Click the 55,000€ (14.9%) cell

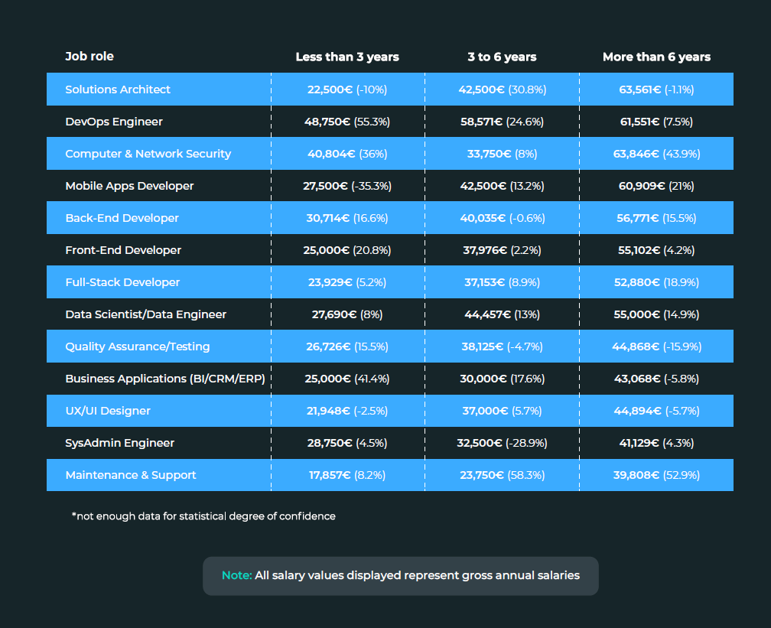pyautogui.click(x=656, y=314)
